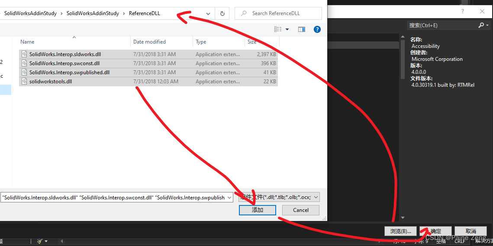Viewport: 493px width, 246px height.
Task: Click the 添加 (Add) button
Action: click(257, 210)
